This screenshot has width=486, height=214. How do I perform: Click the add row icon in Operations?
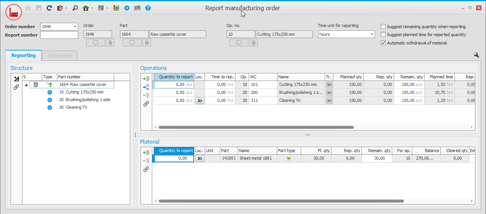[146, 79]
